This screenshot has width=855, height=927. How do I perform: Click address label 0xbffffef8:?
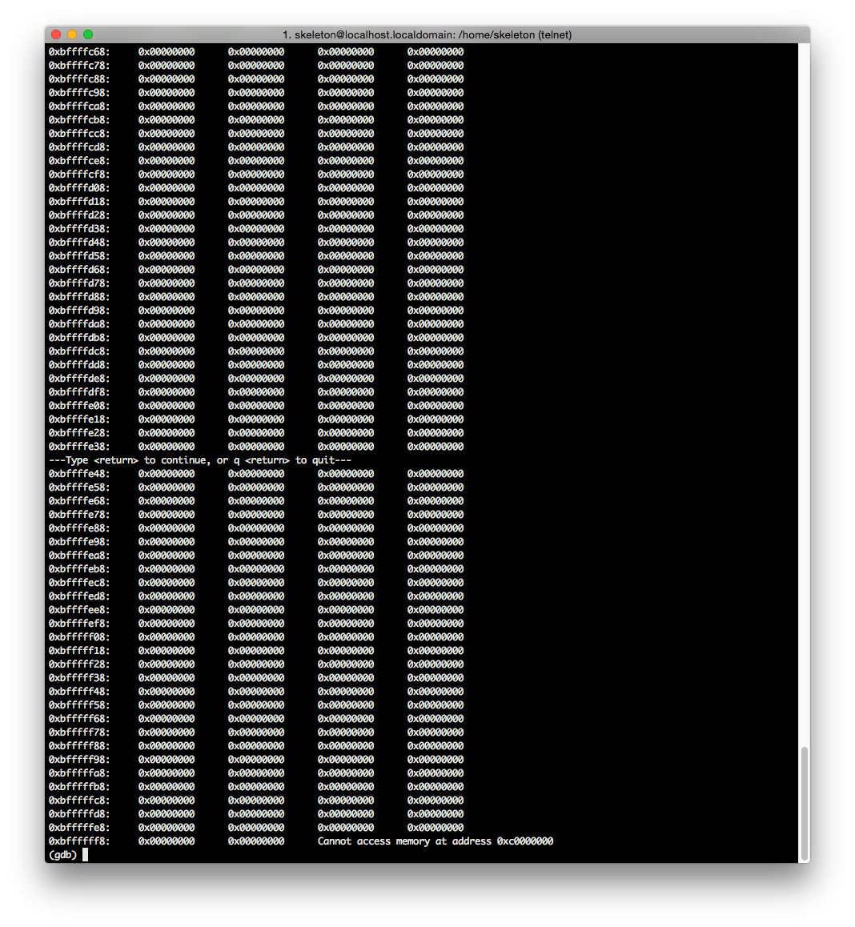[79, 623]
